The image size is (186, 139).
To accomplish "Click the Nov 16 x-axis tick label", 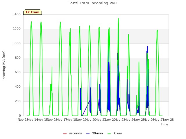I will [52, 120].
